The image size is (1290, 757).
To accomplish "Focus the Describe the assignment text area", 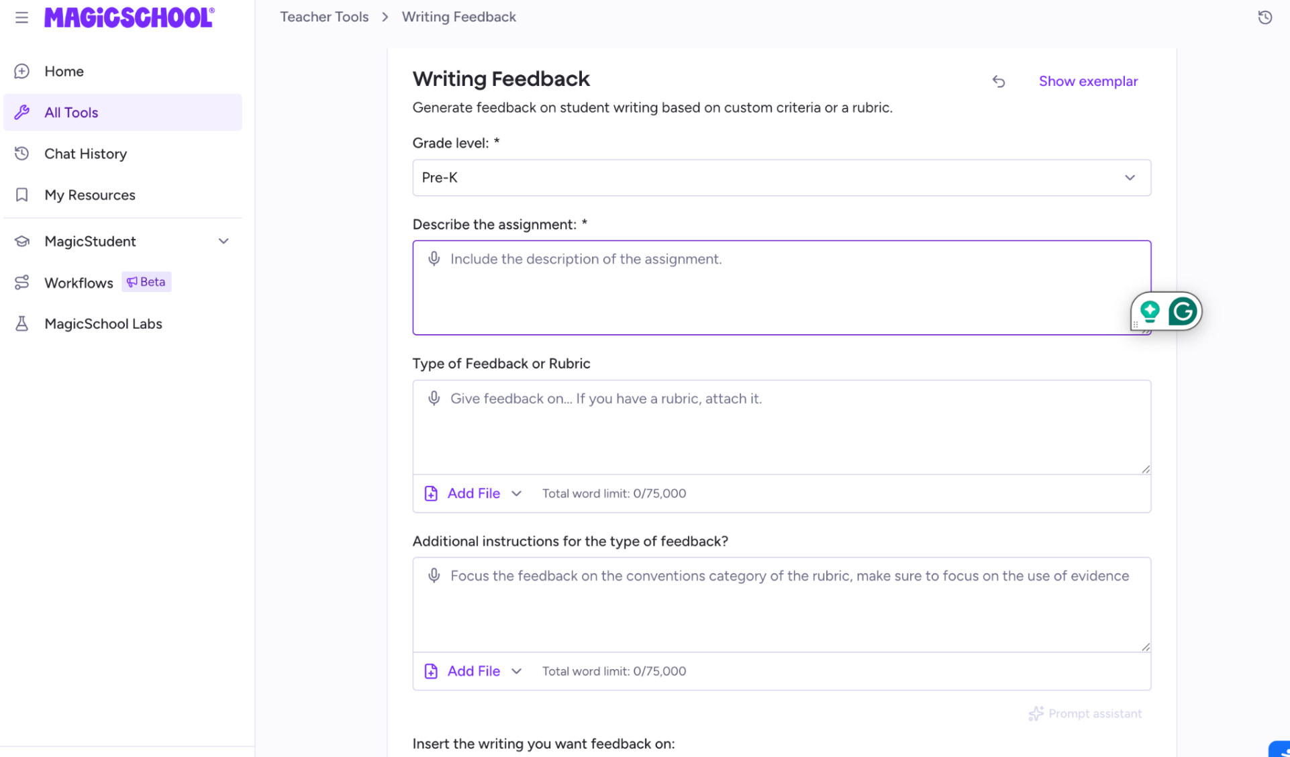I will coord(781,288).
